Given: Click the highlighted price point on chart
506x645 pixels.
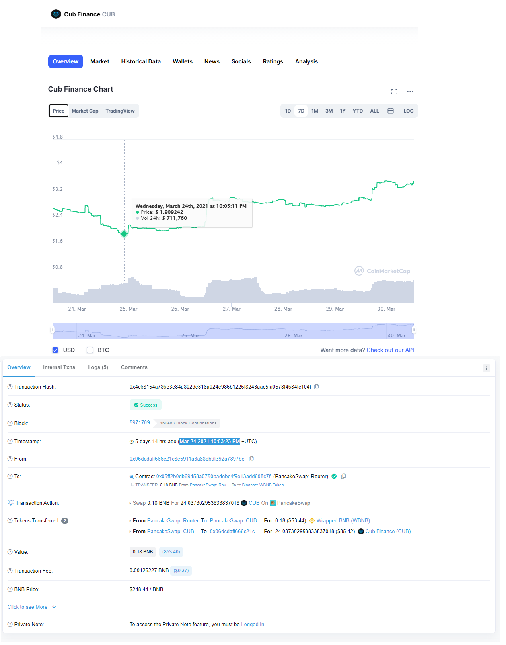Looking at the screenshot, I should [124, 234].
